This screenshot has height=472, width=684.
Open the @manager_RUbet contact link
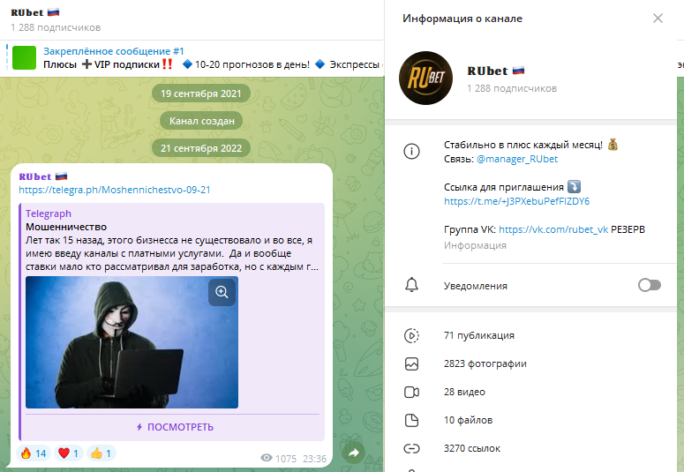click(x=517, y=159)
